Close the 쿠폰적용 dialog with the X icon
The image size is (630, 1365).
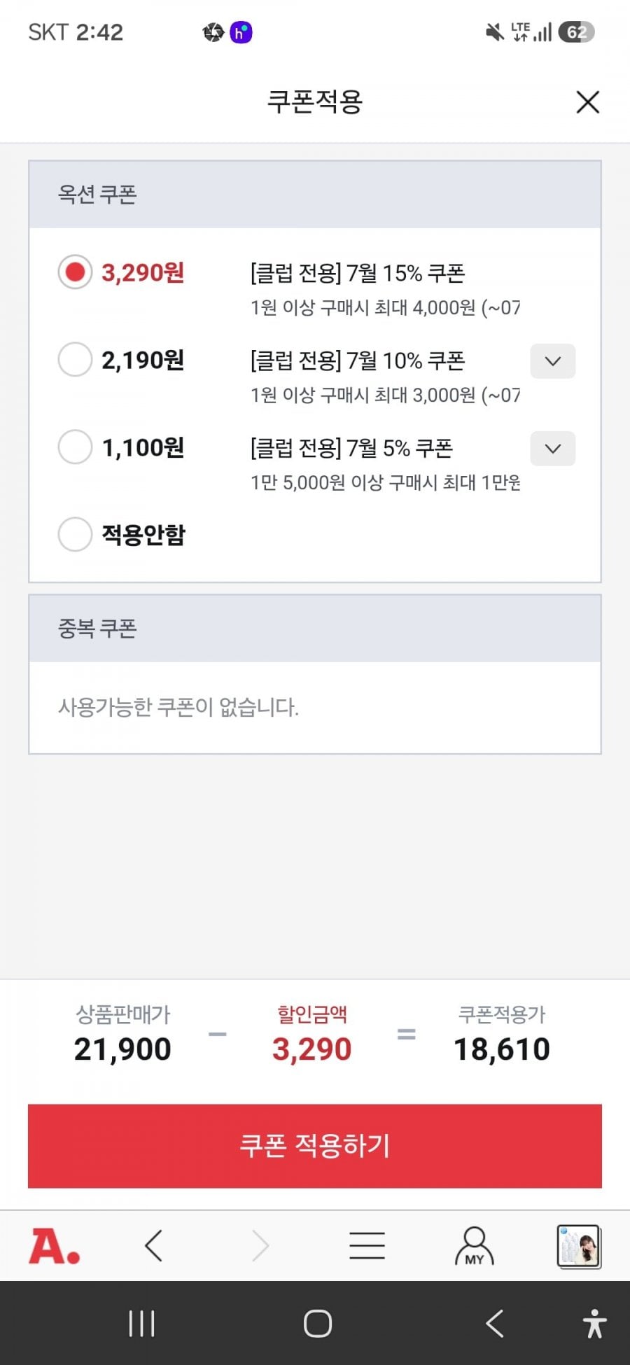[x=587, y=102]
